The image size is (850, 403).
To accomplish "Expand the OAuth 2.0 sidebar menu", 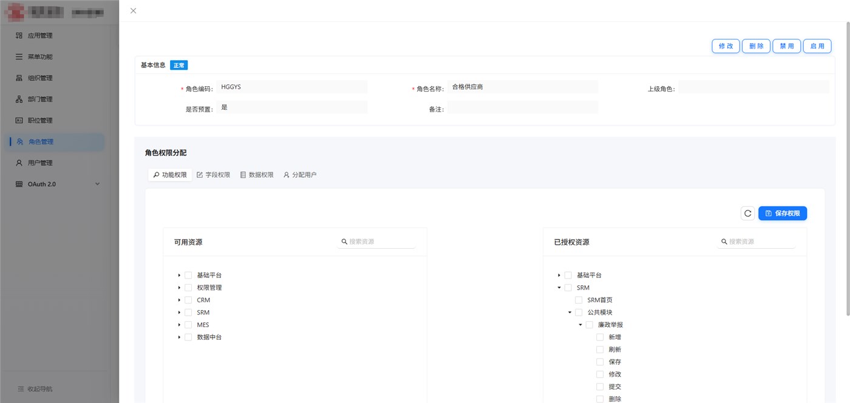I will (x=97, y=185).
